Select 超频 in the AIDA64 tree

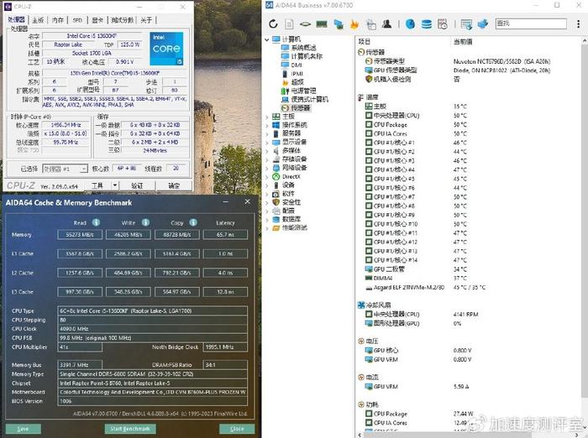[x=297, y=82]
